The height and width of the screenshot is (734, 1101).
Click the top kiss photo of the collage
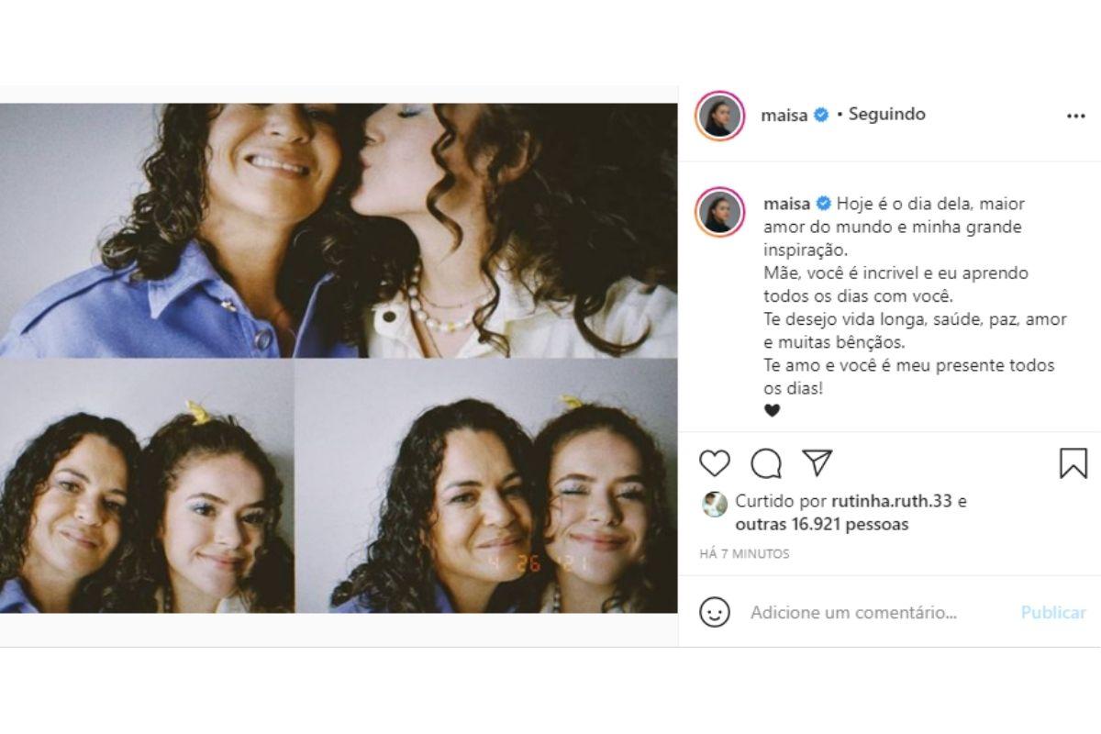[x=339, y=229]
